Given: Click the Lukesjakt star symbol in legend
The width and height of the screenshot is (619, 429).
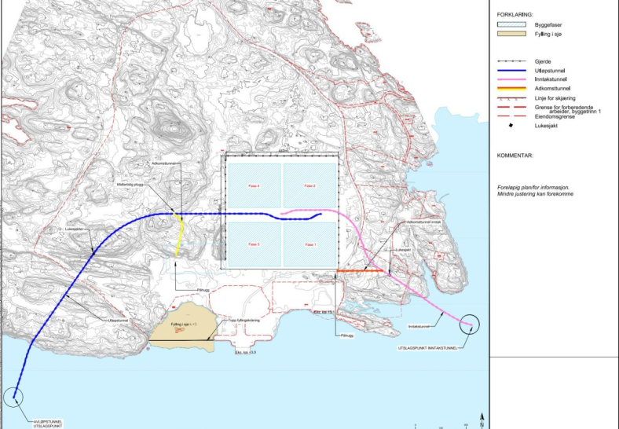Looking at the screenshot, I should tap(511, 125).
